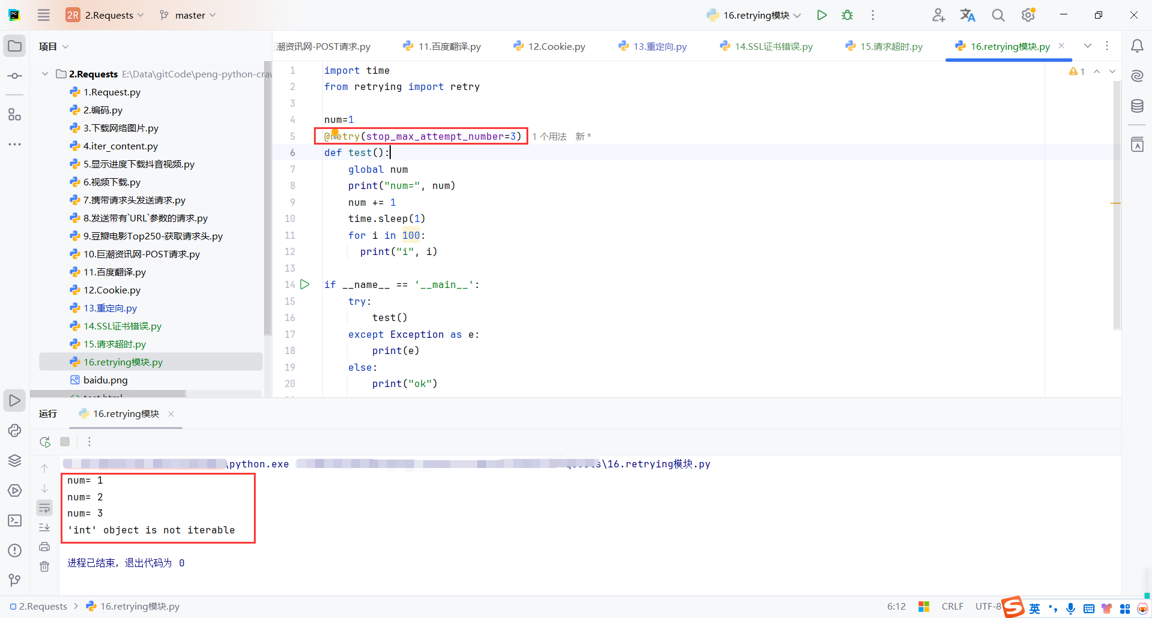Jump to the next highlighted problem
The width and height of the screenshot is (1152, 618).
(x=1112, y=71)
